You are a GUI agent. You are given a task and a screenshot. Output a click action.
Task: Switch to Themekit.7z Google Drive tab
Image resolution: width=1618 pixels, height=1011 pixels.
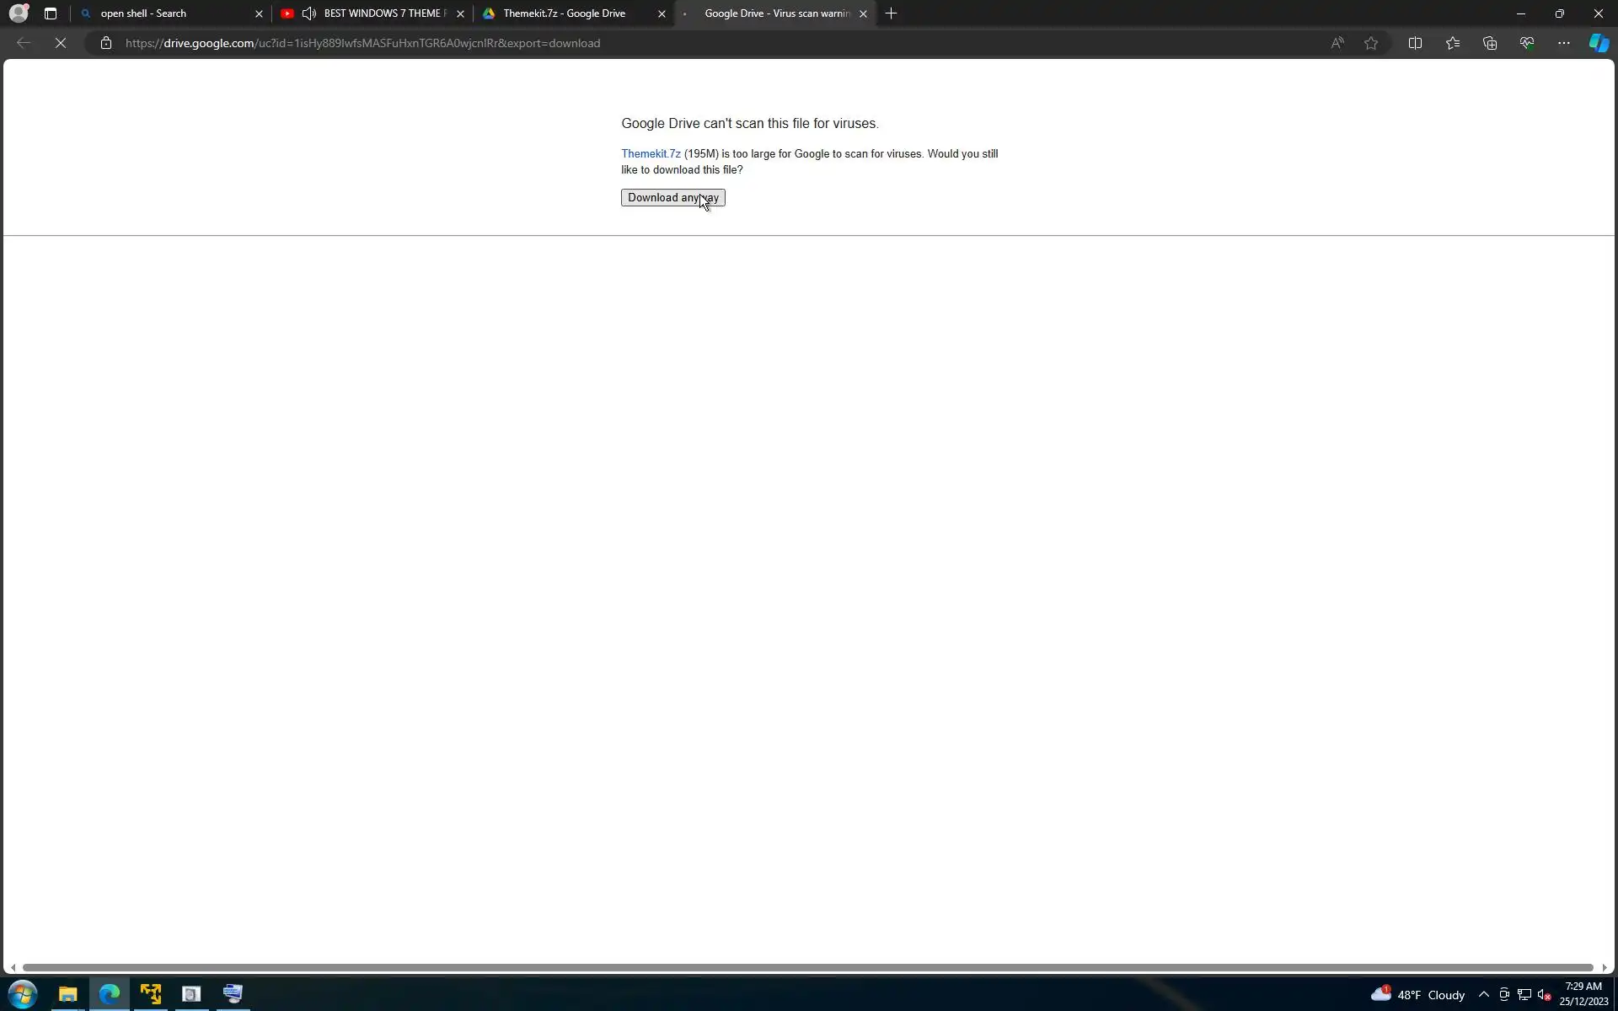[565, 13]
